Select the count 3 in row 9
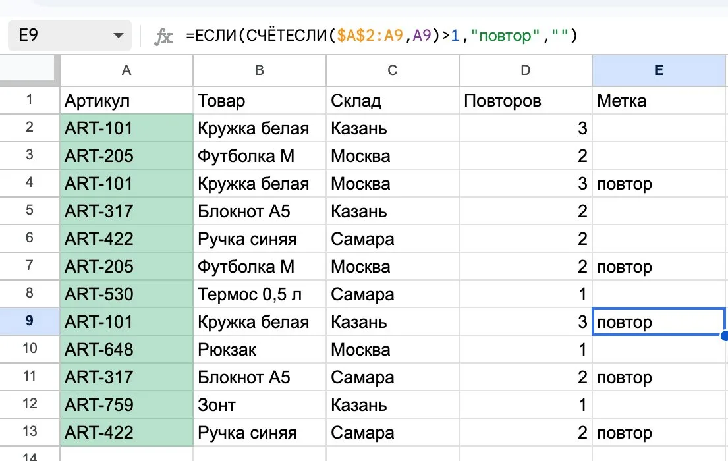728x461 pixels. click(526, 321)
